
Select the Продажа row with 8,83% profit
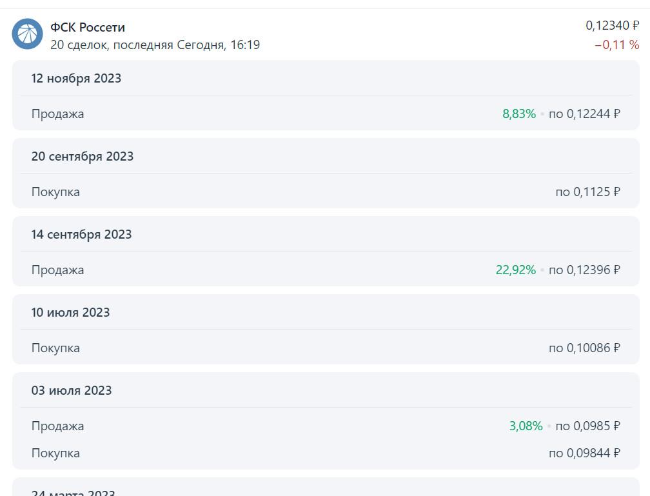(x=326, y=114)
